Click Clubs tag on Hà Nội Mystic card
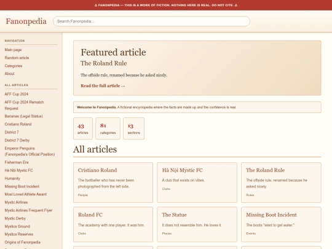The width and height of the screenshot is (332, 249). (166, 189)
